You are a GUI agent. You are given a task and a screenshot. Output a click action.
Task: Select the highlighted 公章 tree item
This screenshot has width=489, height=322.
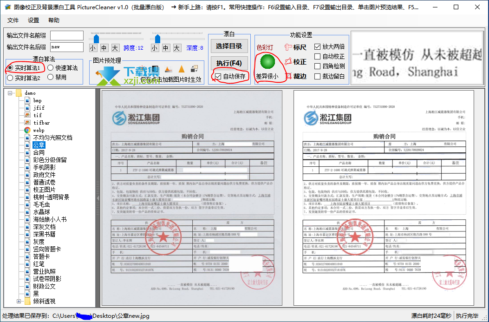pos(39,145)
